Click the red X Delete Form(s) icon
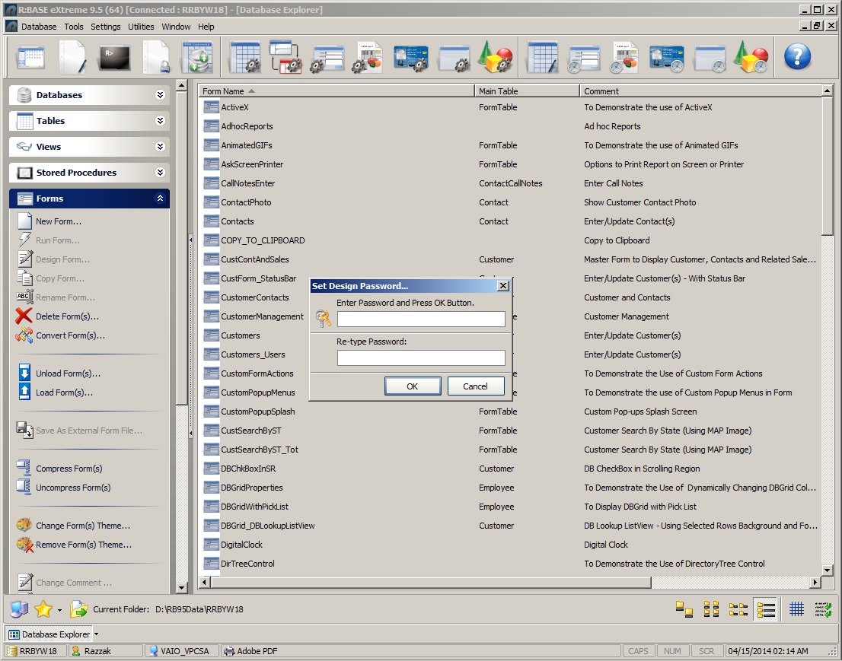The width and height of the screenshot is (842, 661). [24, 316]
